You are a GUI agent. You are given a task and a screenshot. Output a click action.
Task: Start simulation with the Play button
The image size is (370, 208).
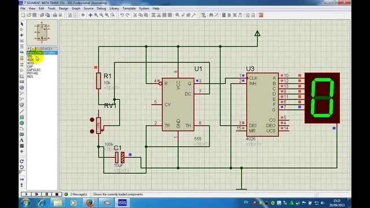point(26,194)
